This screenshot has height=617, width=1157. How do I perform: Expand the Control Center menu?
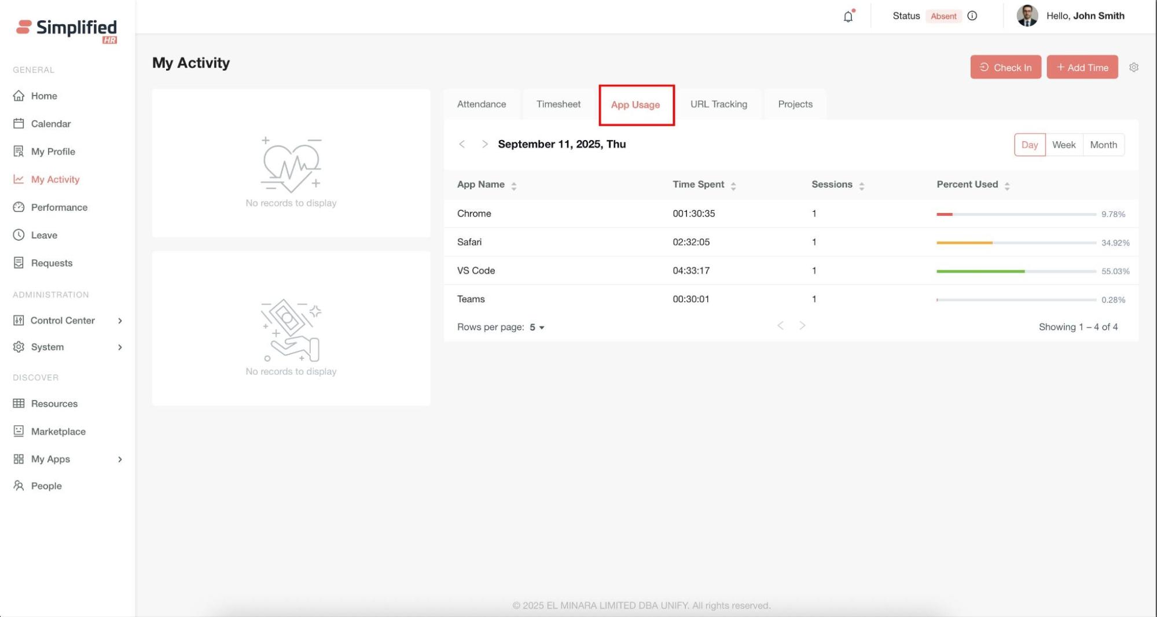(120, 321)
